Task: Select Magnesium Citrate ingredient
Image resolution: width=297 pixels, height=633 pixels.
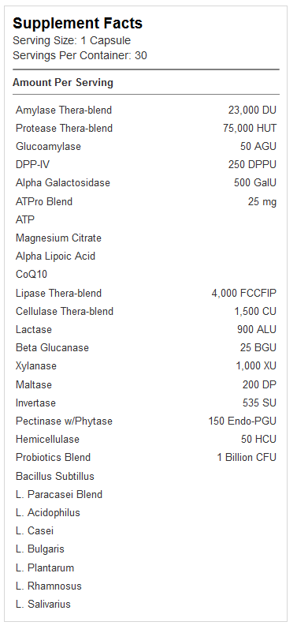Action: coord(58,238)
